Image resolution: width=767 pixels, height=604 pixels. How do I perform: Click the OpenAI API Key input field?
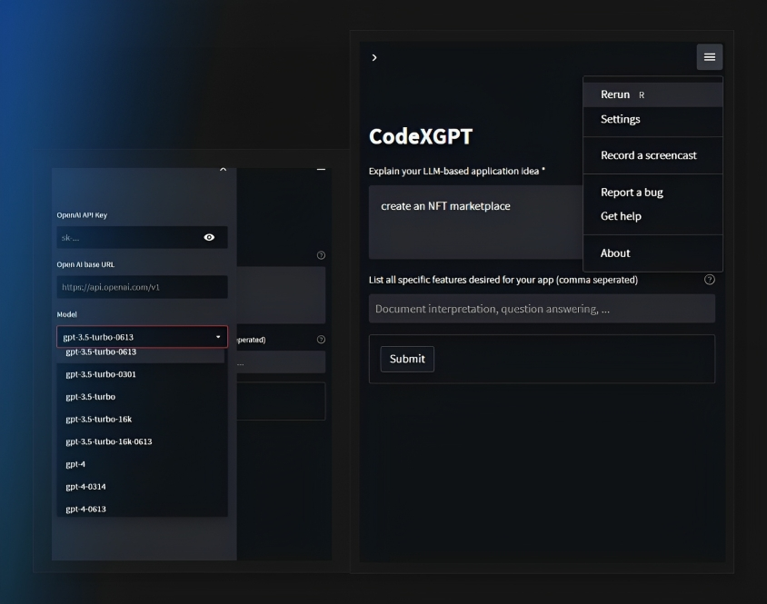point(142,237)
